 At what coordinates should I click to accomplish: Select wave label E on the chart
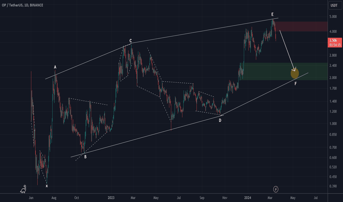point(272,14)
